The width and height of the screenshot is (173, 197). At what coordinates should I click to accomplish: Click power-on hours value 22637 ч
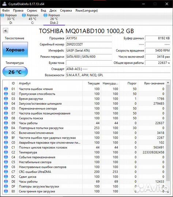click(x=158, y=63)
